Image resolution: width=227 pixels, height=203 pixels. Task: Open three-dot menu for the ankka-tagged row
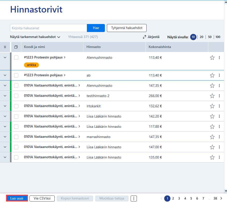click(219, 57)
